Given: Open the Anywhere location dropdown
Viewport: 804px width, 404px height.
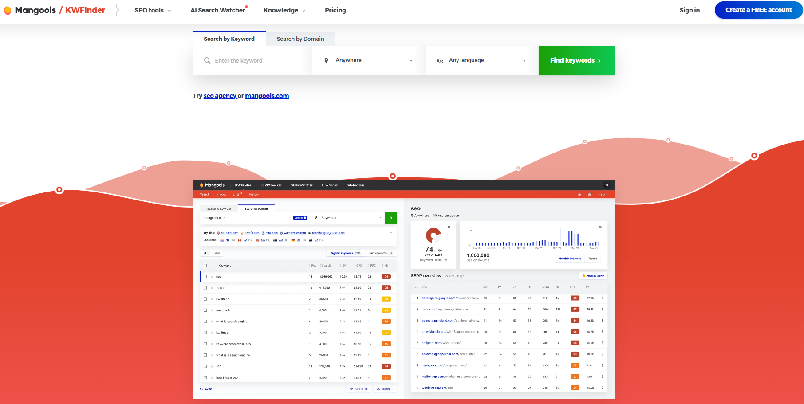Looking at the screenshot, I should pos(368,60).
